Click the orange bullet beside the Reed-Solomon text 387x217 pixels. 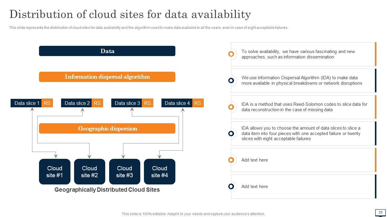[231, 107]
